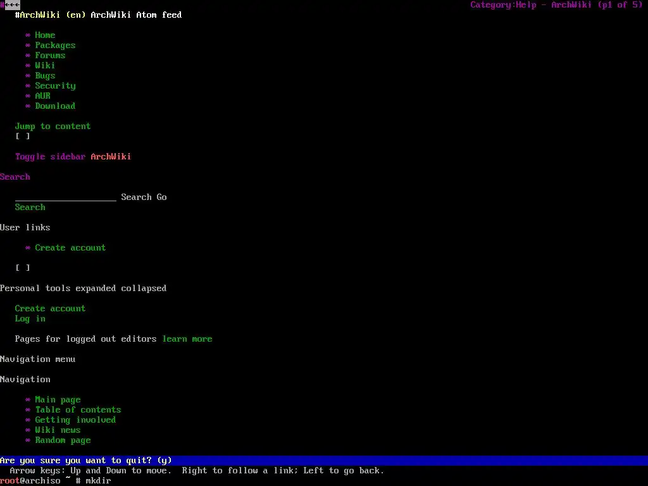
Task: Click 'Personal tools expanded collapsed' text
Action: [x=83, y=289]
